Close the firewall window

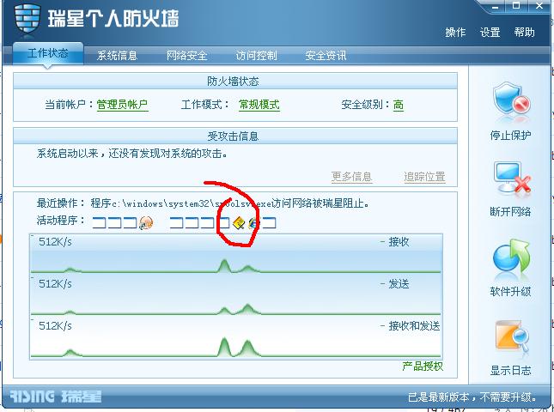coord(539,6)
